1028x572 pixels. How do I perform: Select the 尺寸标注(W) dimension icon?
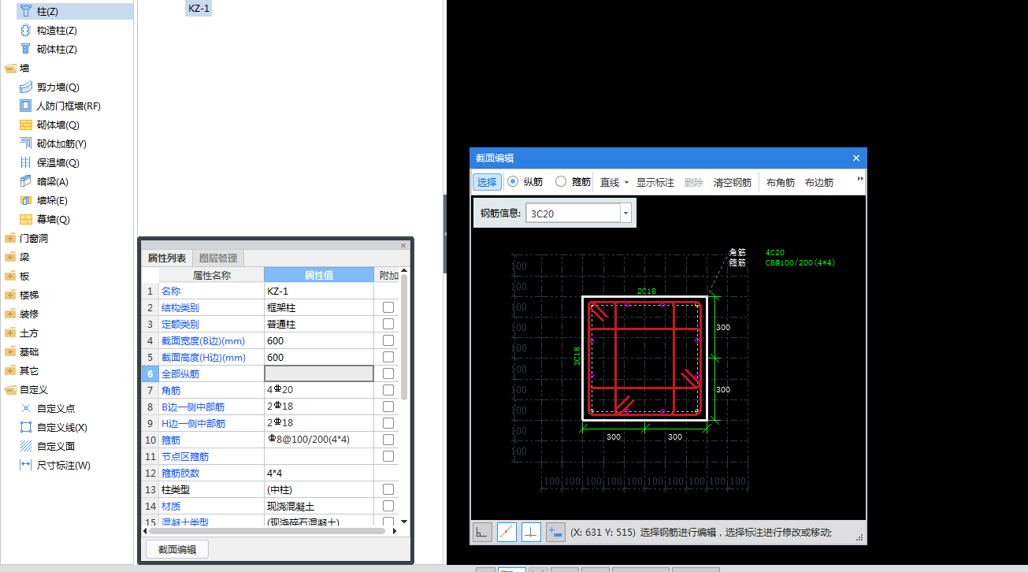(x=25, y=465)
